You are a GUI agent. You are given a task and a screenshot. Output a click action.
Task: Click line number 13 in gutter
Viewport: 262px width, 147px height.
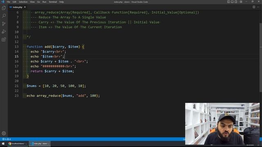tap(16, 47)
